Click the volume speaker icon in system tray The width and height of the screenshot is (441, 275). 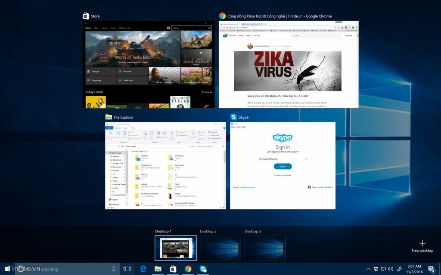point(391,269)
